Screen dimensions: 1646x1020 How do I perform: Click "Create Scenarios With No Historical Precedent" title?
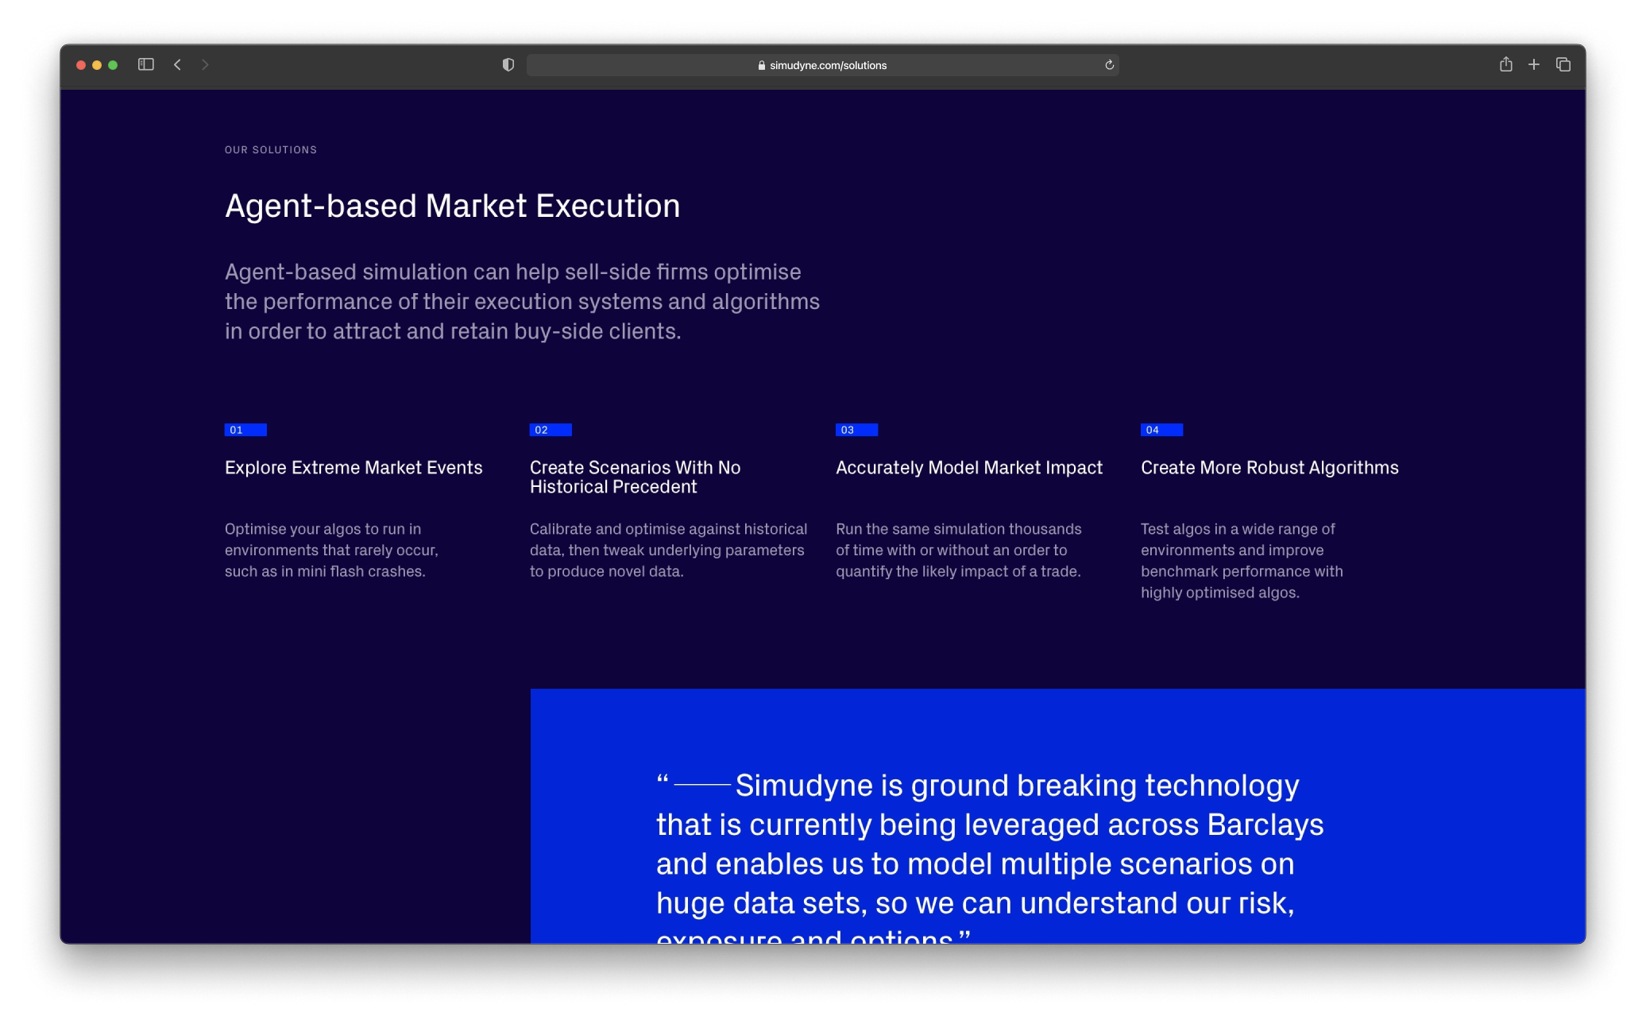pos(635,477)
